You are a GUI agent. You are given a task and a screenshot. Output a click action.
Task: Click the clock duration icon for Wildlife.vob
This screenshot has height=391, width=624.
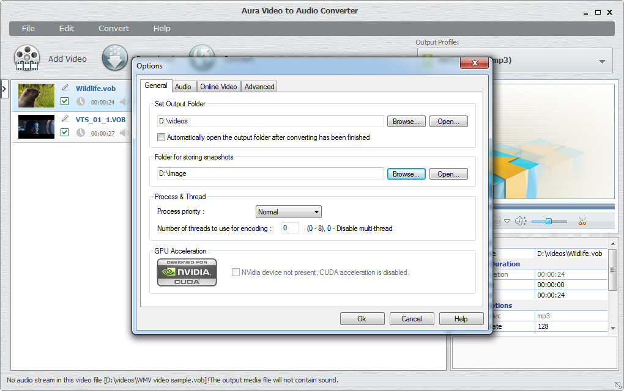pos(80,102)
